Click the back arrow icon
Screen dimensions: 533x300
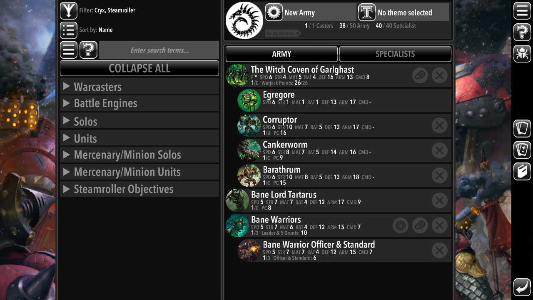coord(522,287)
